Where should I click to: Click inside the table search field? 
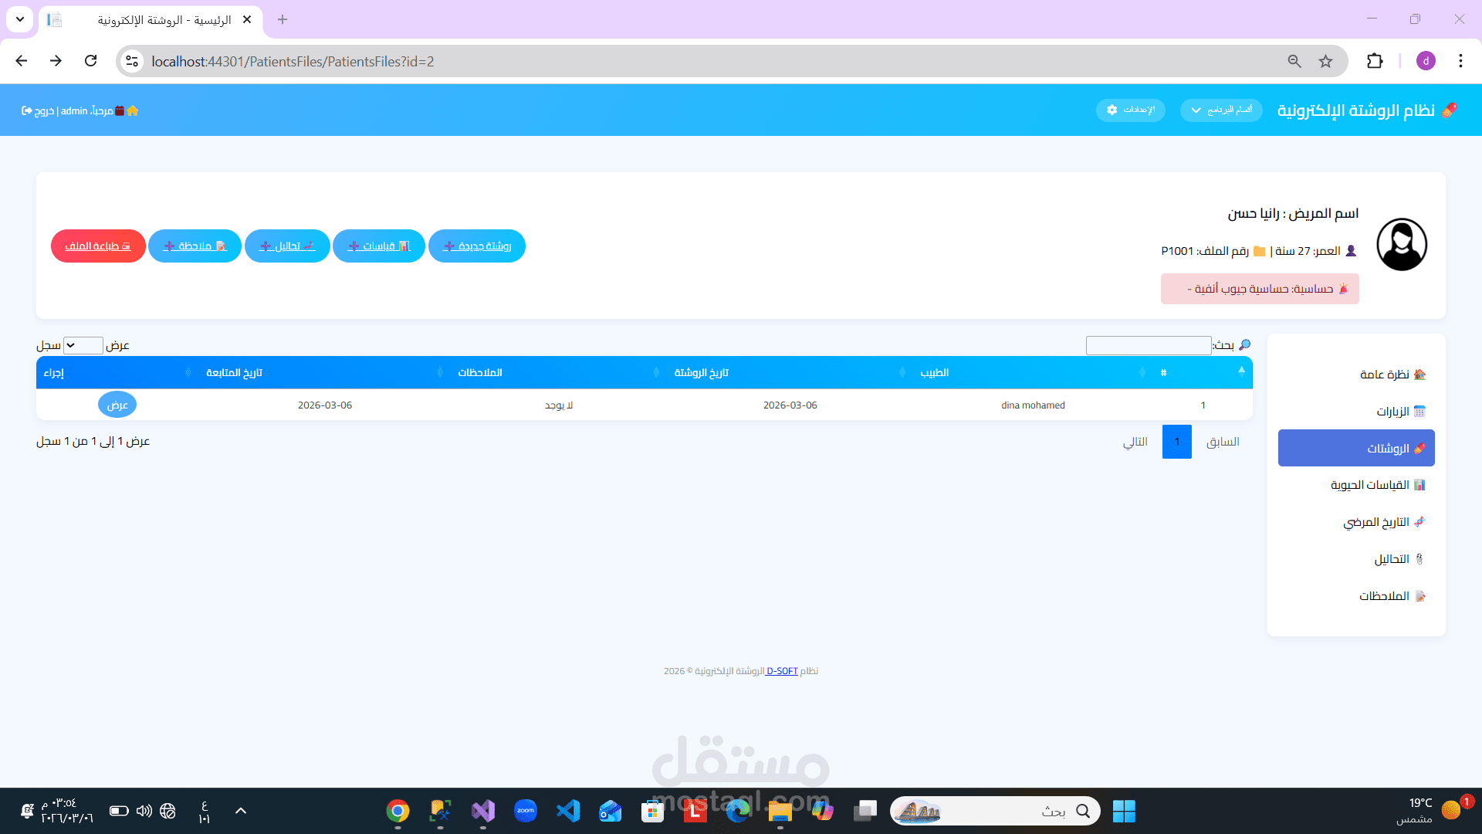pyautogui.click(x=1148, y=345)
